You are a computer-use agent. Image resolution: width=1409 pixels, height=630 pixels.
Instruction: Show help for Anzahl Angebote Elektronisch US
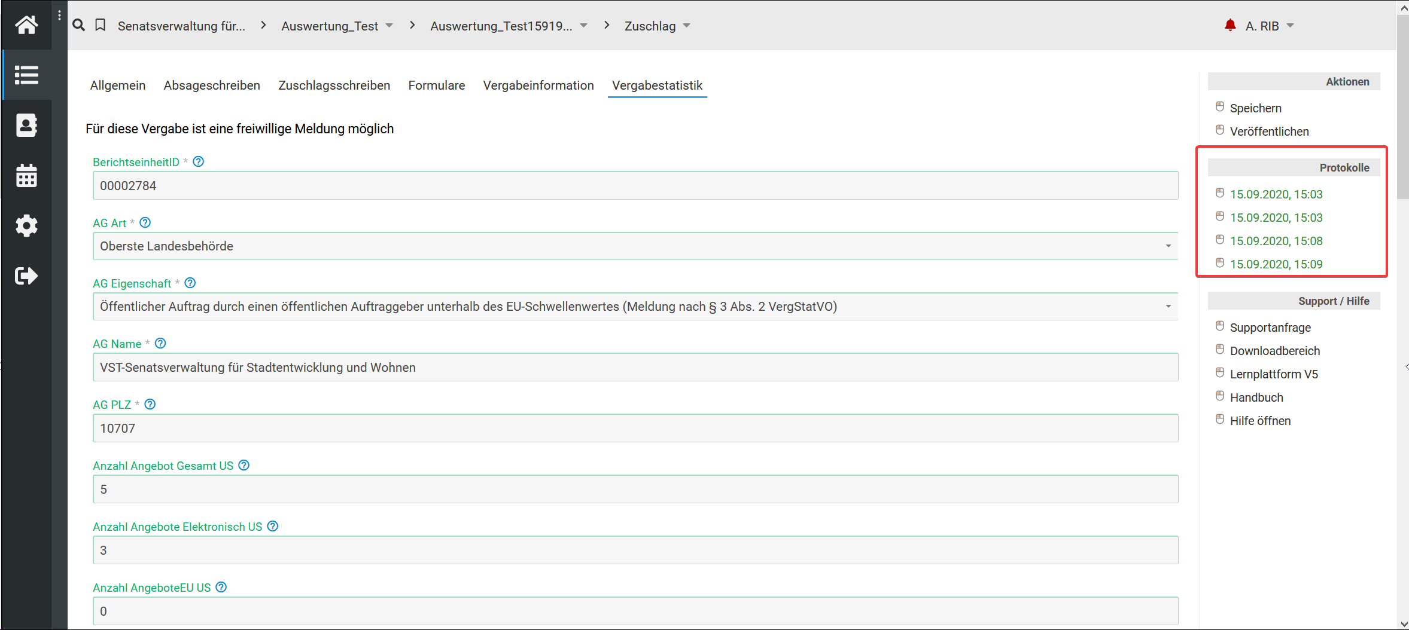click(x=273, y=526)
